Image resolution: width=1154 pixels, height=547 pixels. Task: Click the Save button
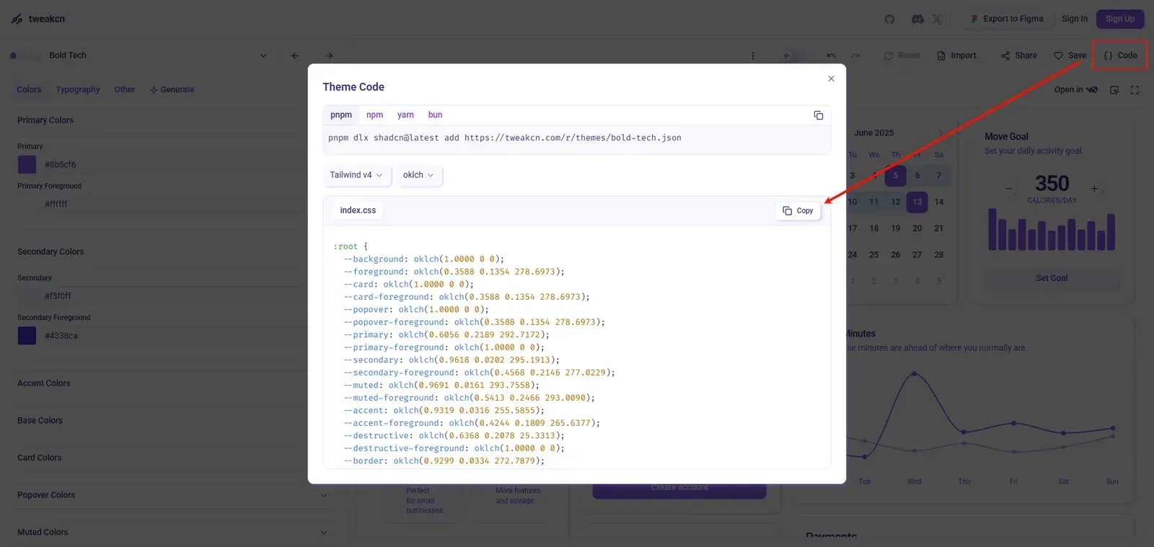[1070, 55]
